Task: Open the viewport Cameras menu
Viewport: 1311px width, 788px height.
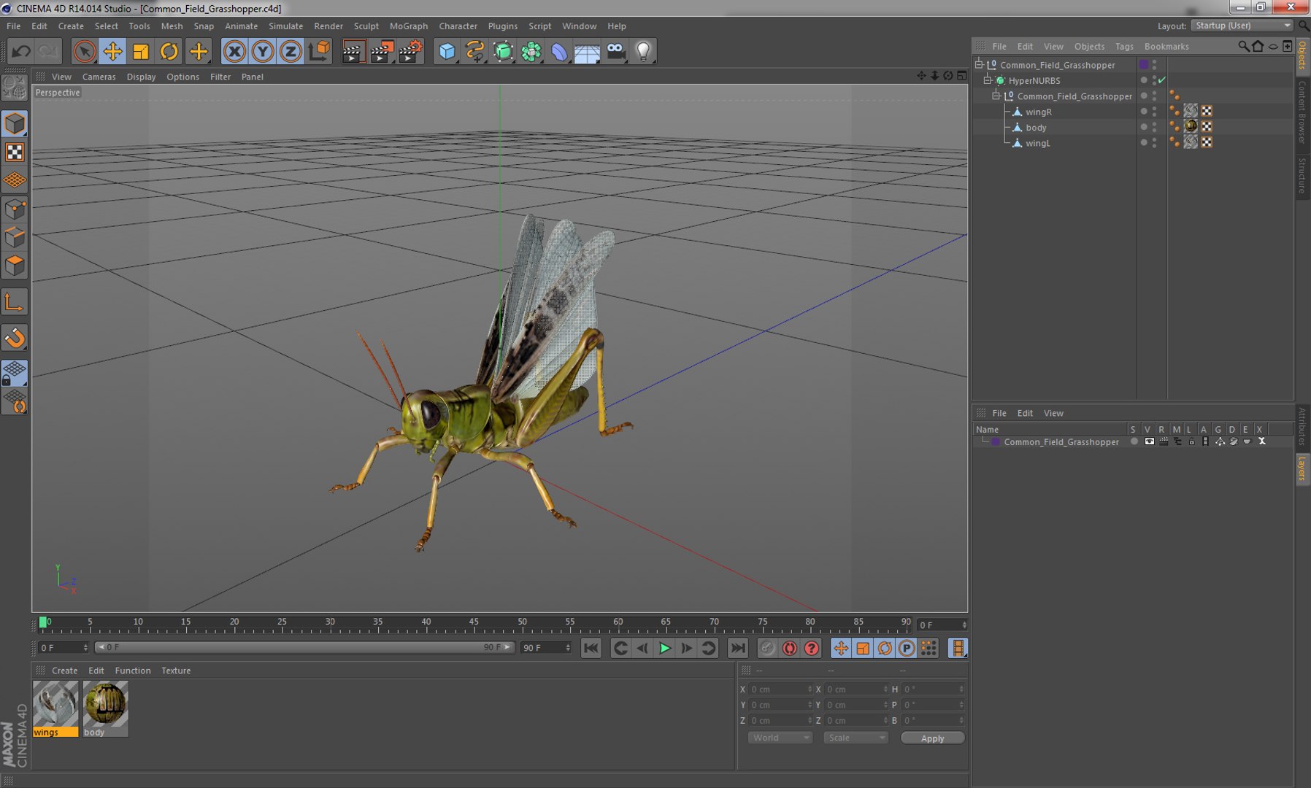Action: [x=99, y=77]
